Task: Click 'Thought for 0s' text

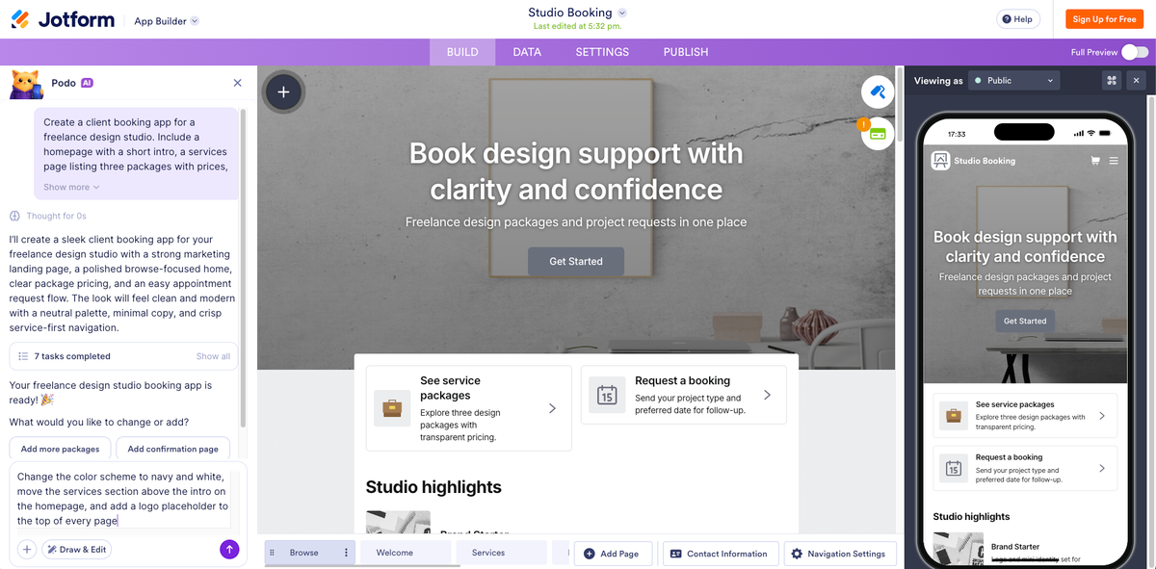Action: coord(56,216)
